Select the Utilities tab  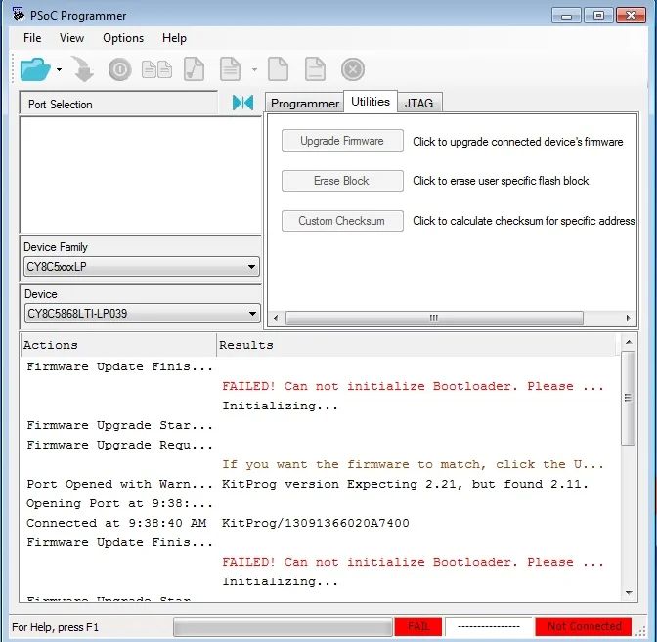pyautogui.click(x=371, y=102)
